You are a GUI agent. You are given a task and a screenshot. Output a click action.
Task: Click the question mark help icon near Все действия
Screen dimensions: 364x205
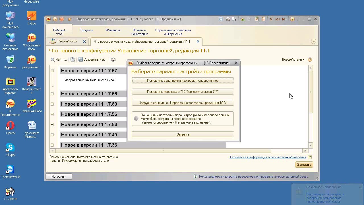click(x=310, y=60)
